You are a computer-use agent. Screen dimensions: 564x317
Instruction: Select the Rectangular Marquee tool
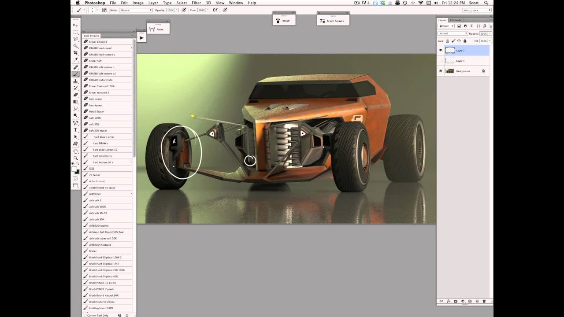pyautogui.click(x=75, y=33)
